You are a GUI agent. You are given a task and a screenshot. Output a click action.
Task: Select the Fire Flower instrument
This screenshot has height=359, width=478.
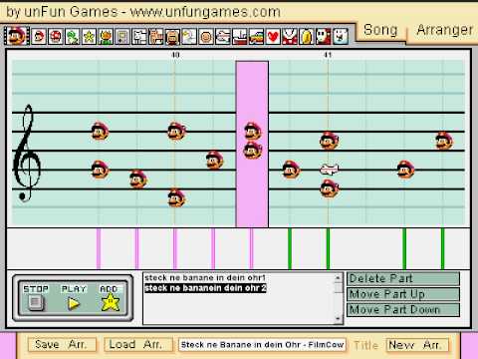[x=106, y=37]
